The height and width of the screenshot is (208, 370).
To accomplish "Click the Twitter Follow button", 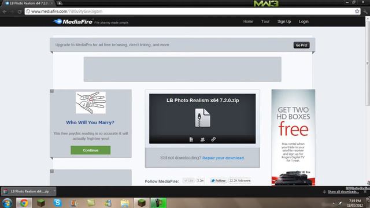I will [x=219, y=181].
